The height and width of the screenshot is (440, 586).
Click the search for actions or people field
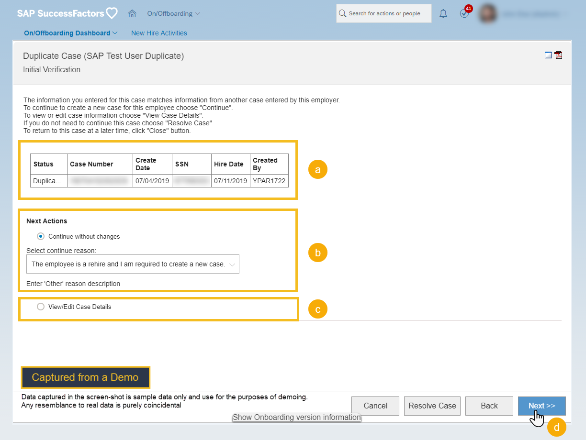[384, 13]
